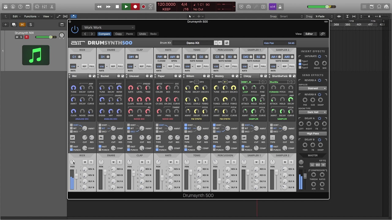
Task: Click the plugin power bypass icon
Action: (x=75, y=30)
